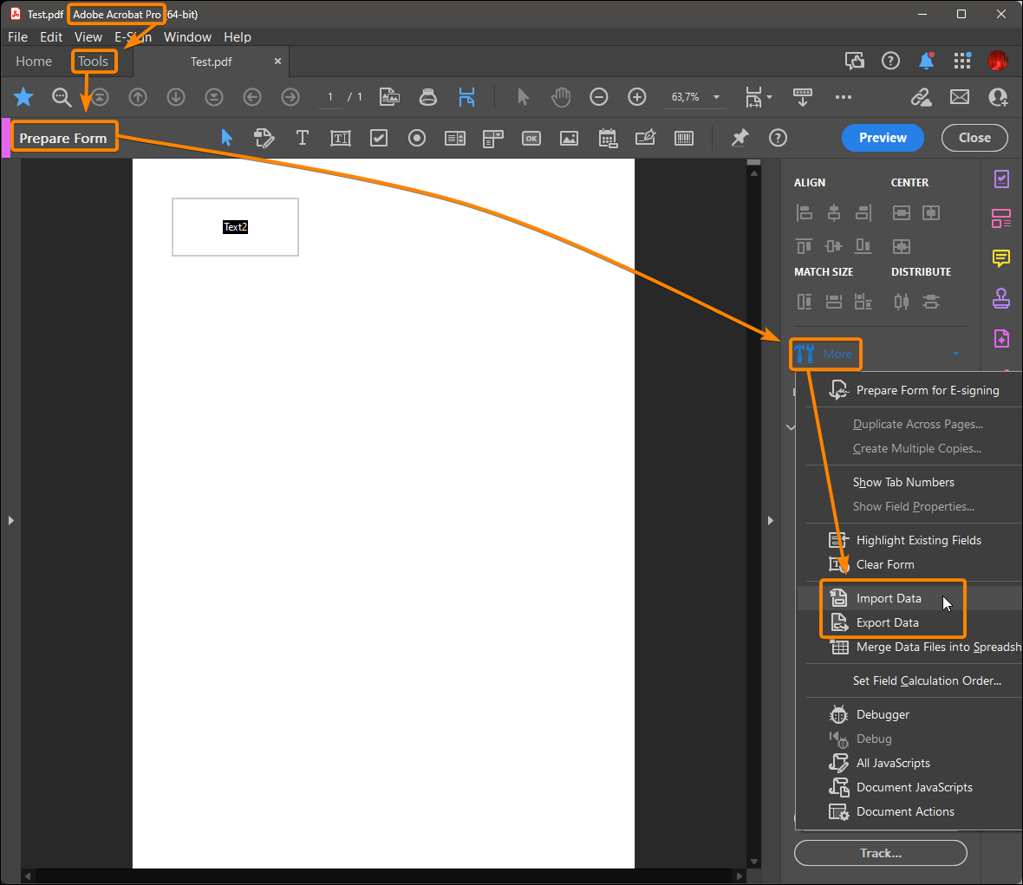Select the Add Image Field tool

pos(570,138)
